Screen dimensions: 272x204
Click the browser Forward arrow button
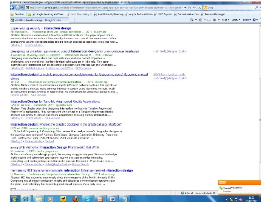(x=17, y=8)
